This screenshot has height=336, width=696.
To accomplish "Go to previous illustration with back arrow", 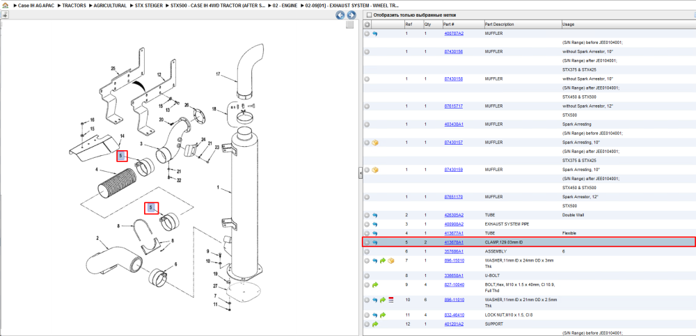I will click(x=340, y=15).
